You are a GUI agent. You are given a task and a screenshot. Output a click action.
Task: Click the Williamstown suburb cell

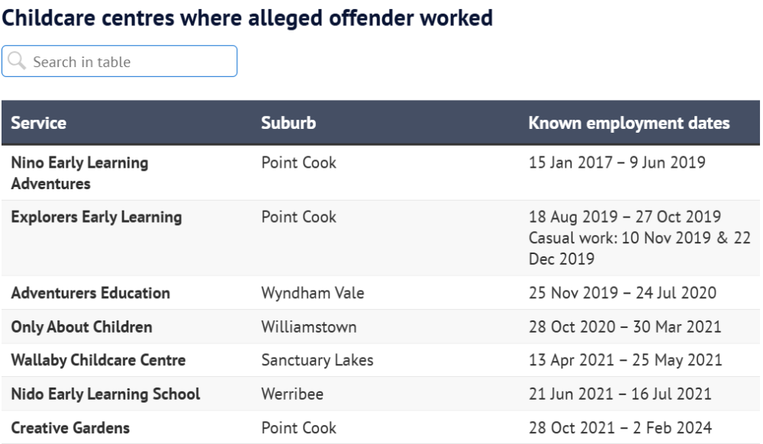click(309, 327)
